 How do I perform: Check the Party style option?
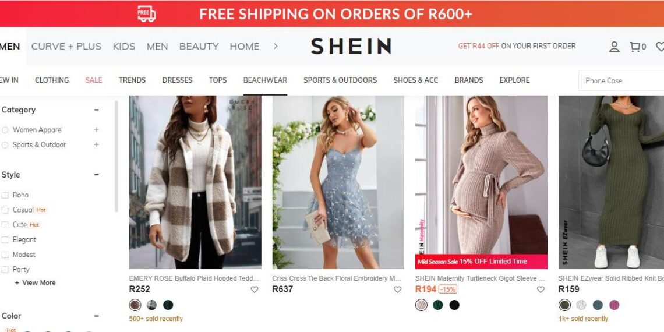pyautogui.click(x=5, y=270)
